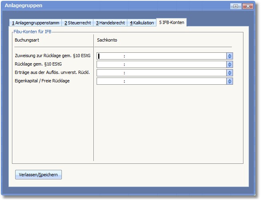This screenshot has height=201, width=261.
Task: Click into the Rücklage gem. §10 EStG field
Action: [x=161, y=64]
